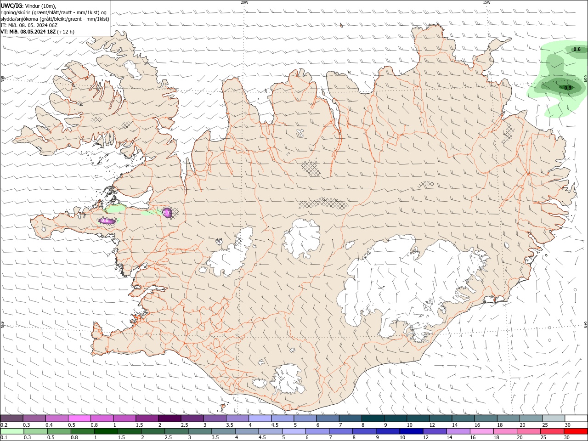
Task: Select the dark teal 8–9 swatch in upper legend
Action: (x=373, y=418)
